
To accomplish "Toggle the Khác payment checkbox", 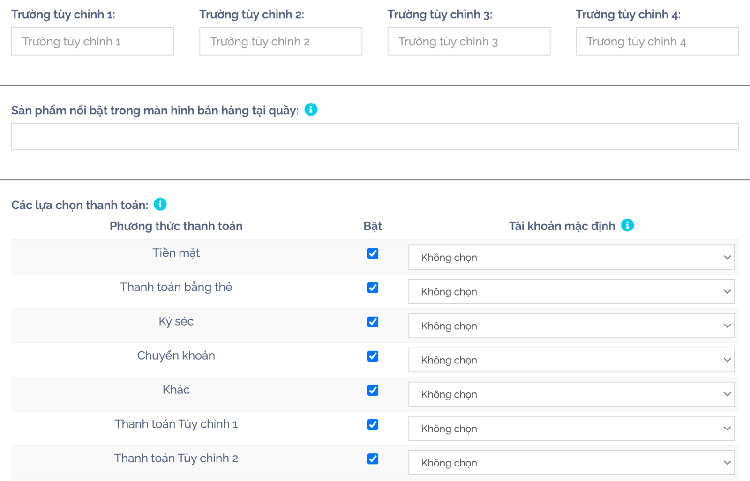I will pos(373,390).
